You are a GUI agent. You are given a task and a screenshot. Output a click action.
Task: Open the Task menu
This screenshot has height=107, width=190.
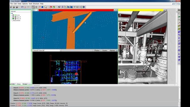pyautogui.click(x=30, y=4)
